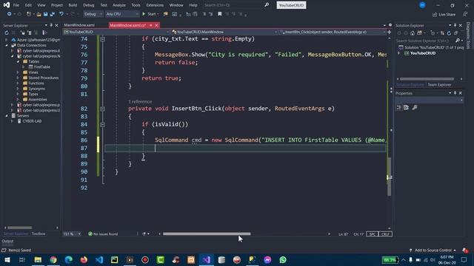Click Solution Explorer horizontal scrollbar

(427, 79)
